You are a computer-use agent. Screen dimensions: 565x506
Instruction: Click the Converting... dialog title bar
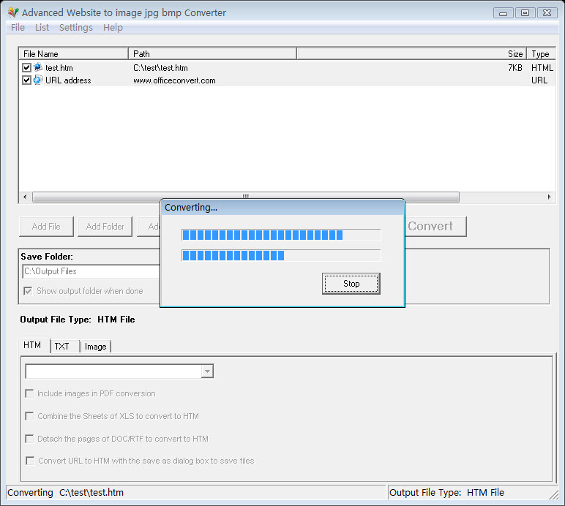coord(282,207)
